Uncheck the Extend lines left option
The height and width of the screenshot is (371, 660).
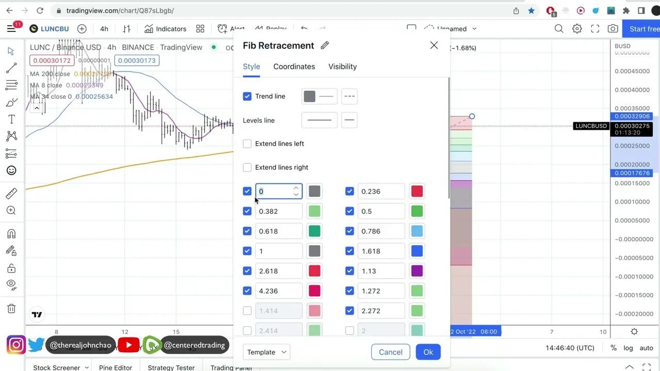247,144
